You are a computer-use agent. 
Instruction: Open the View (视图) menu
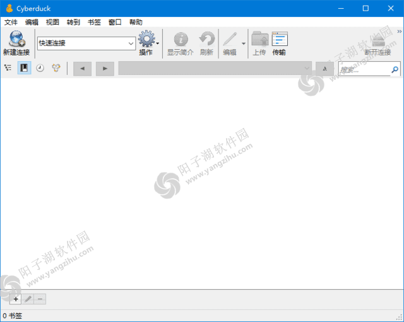click(x=52, y=23)
